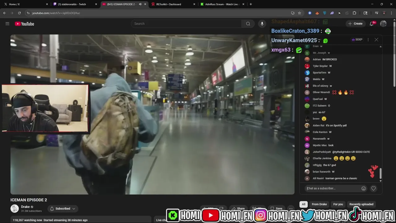Open the media controls toolbar icon
The height and width of the screenshot is (223, 396).
coord(377,13)
